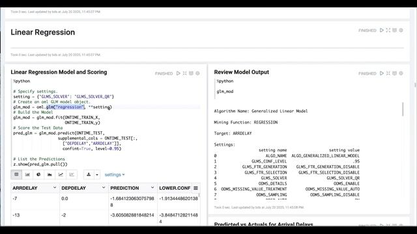
Task: Switch results to area chart view
Action: pos(50,174)
